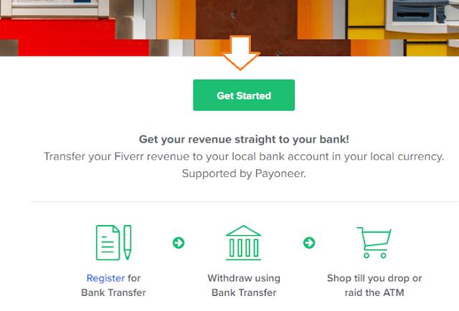Screen dimensions: 459x311
Task: Select the bank building icon
Action: pos(244,242)
